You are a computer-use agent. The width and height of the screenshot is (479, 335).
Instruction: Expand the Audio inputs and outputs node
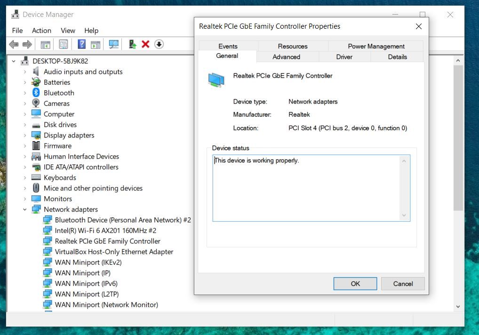pos(25,72)
